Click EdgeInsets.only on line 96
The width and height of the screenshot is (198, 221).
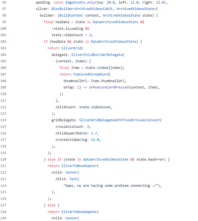(80, 2)
